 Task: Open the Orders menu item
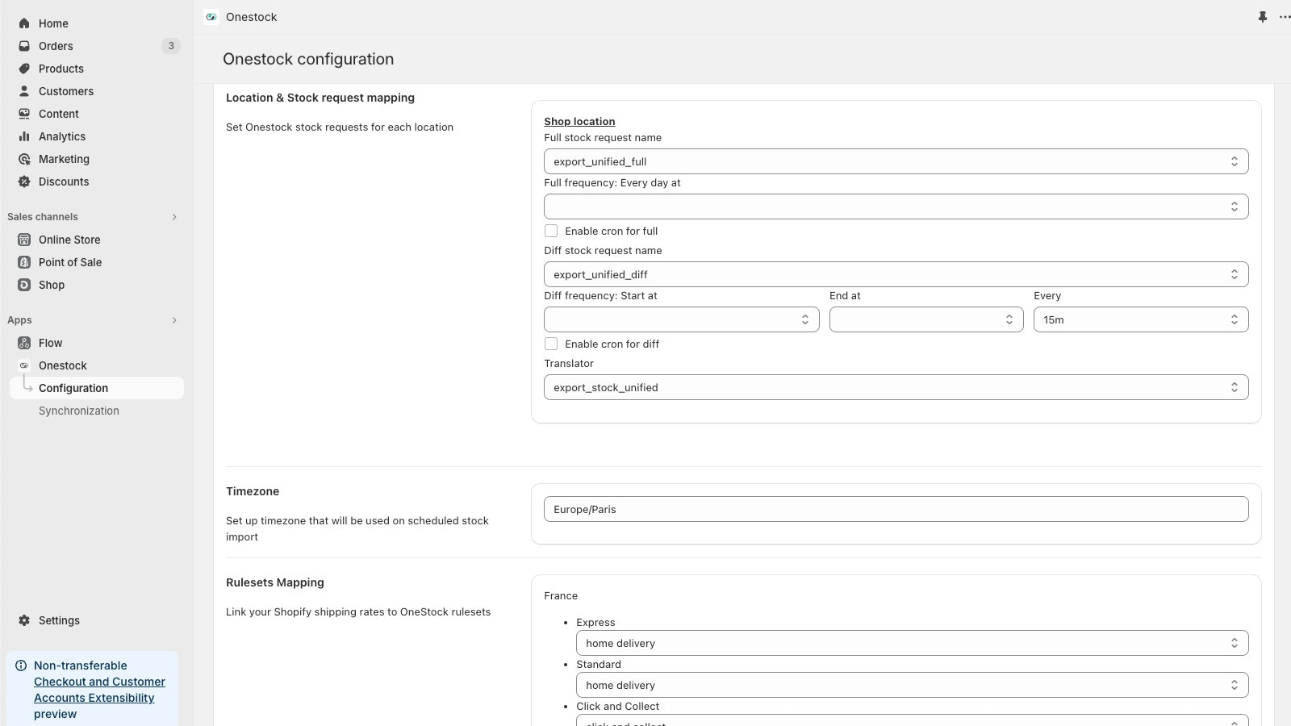pos(97,46)
